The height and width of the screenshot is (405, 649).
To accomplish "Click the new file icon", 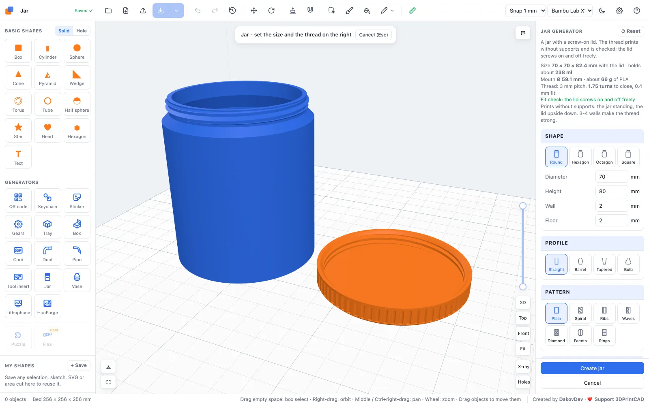I will [126, 11].
